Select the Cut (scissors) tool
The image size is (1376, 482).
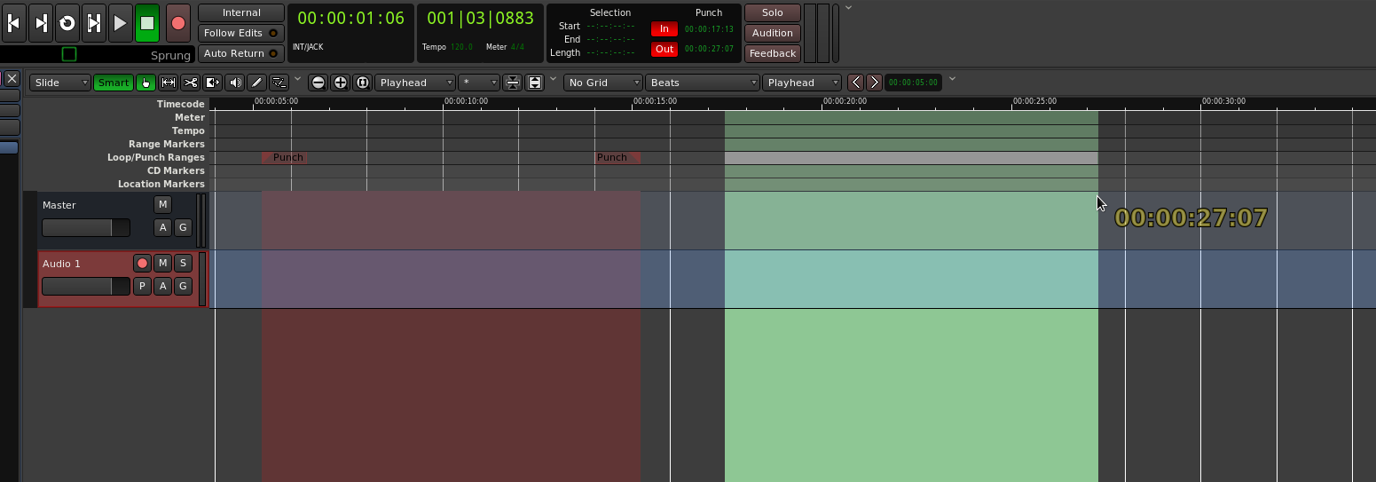190,83
